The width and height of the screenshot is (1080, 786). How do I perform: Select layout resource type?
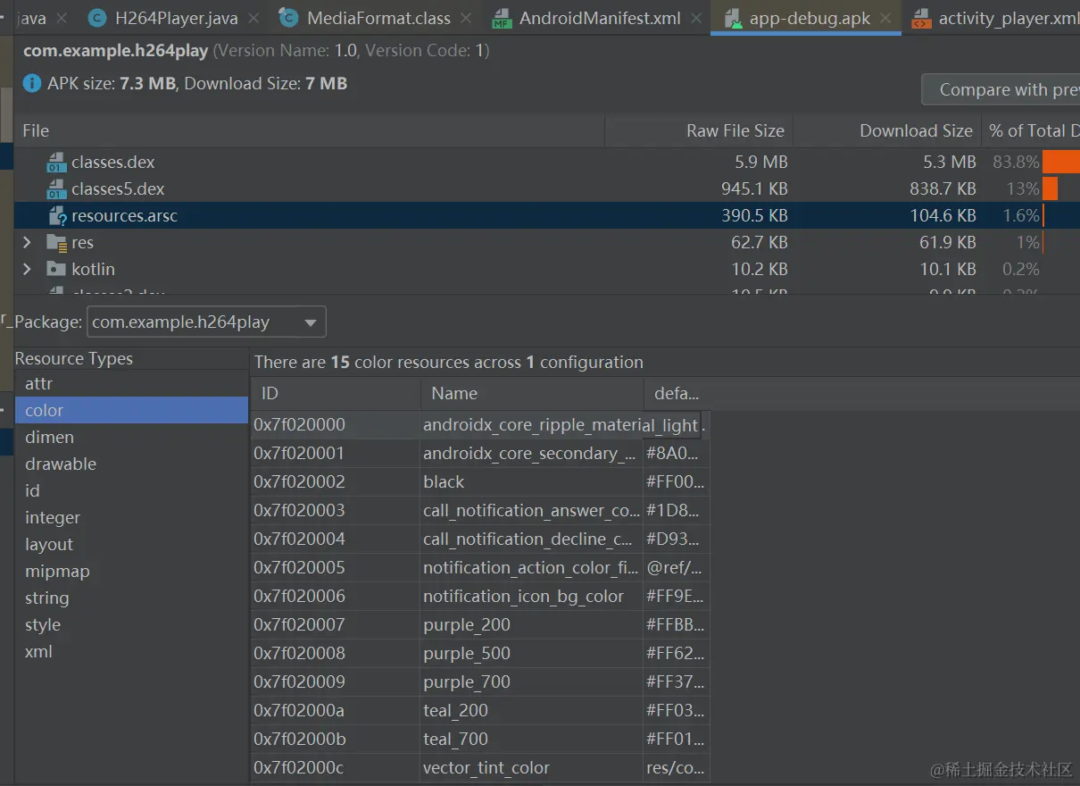coord(131,545)
